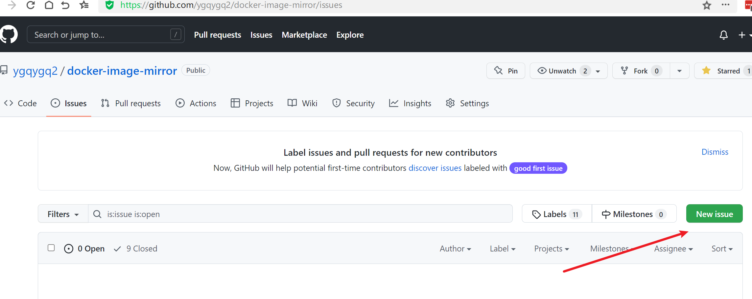Image resolution: width=752 pixels, height=299 pixels.
Task: Expand the Projects filter dropdown
Action: tap(552, 249)
